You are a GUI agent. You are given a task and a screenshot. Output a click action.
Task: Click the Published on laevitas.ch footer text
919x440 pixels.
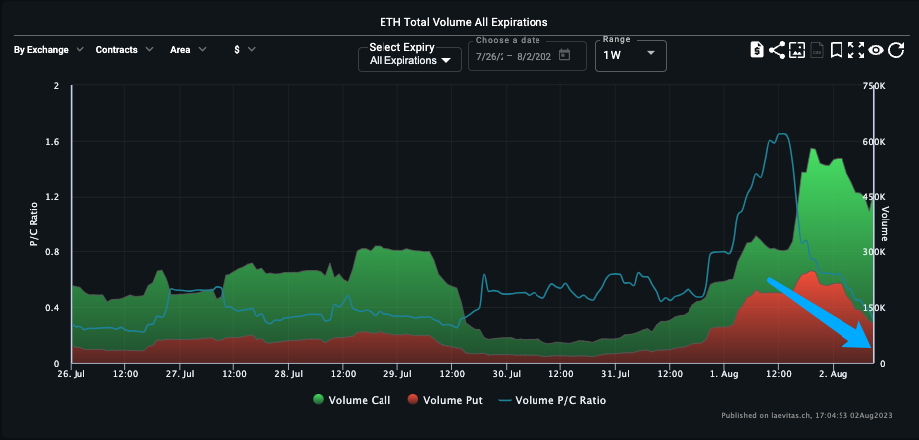tap(807, 415)
